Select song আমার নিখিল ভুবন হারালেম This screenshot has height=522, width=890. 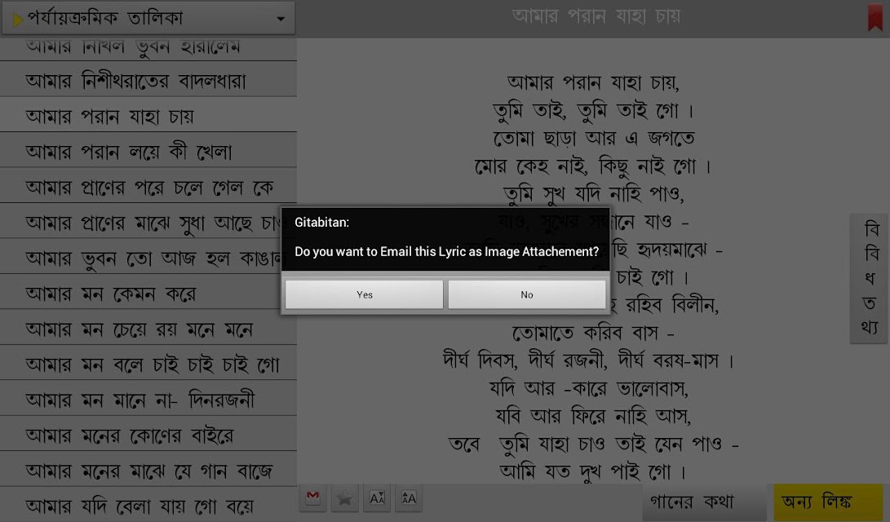(x=148, y=49)
